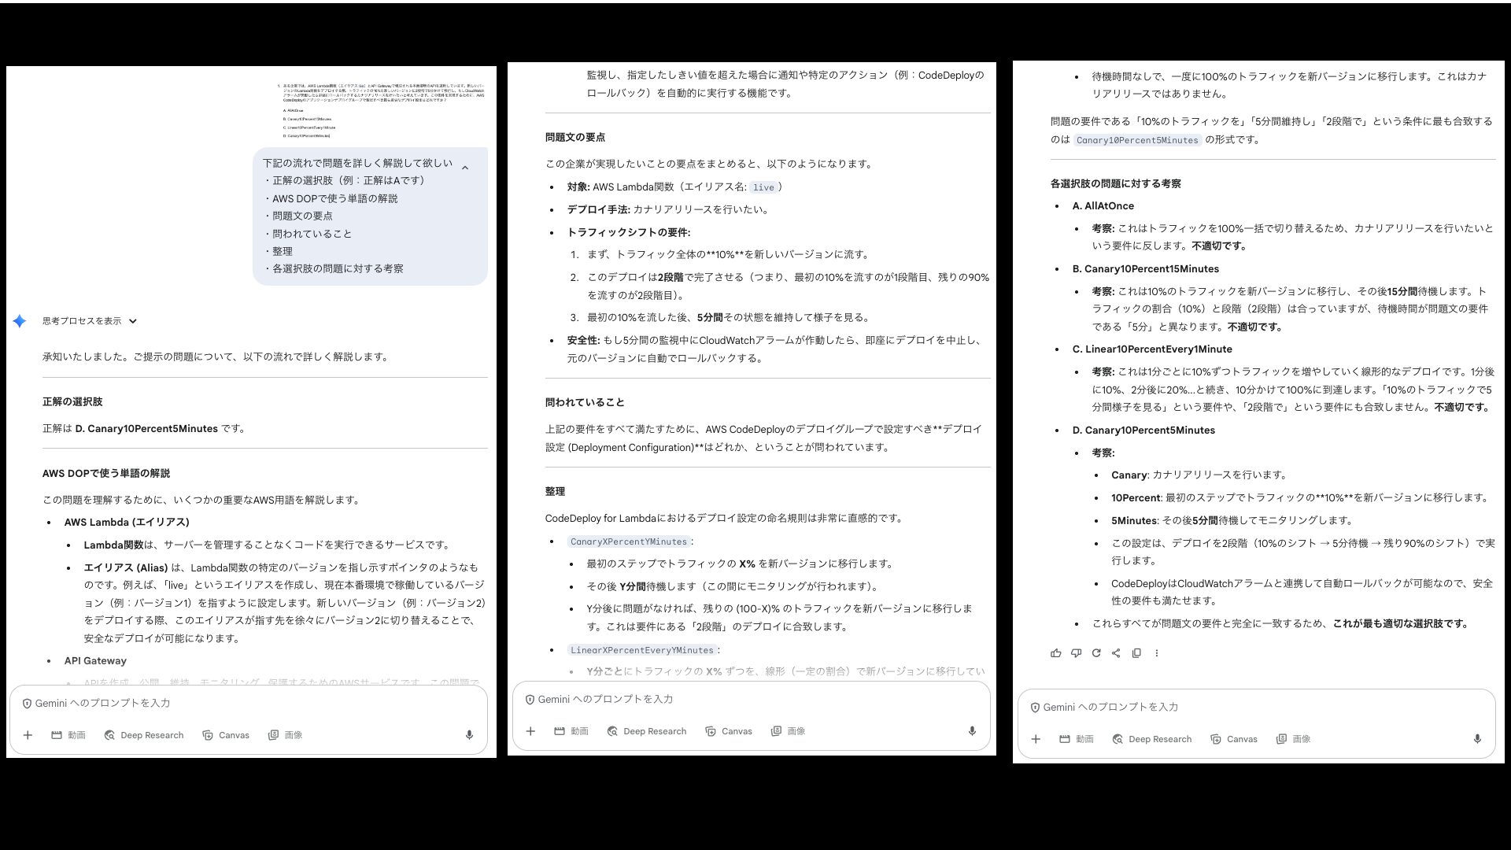
Task: Click code chip CanaryXPercentYMinutes
Action: pos(629,541)
